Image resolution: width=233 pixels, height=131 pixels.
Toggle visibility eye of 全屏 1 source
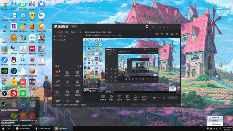click(x=54, y=40)
